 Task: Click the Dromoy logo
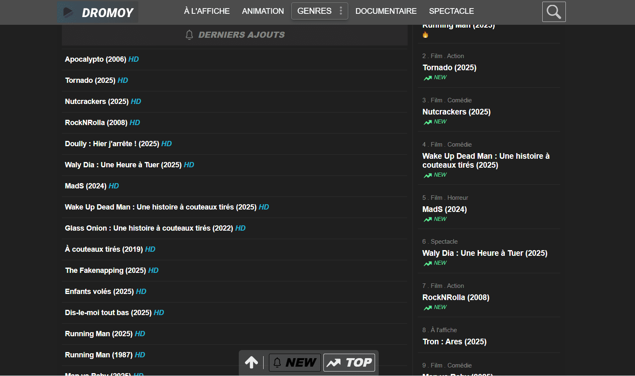98,12
